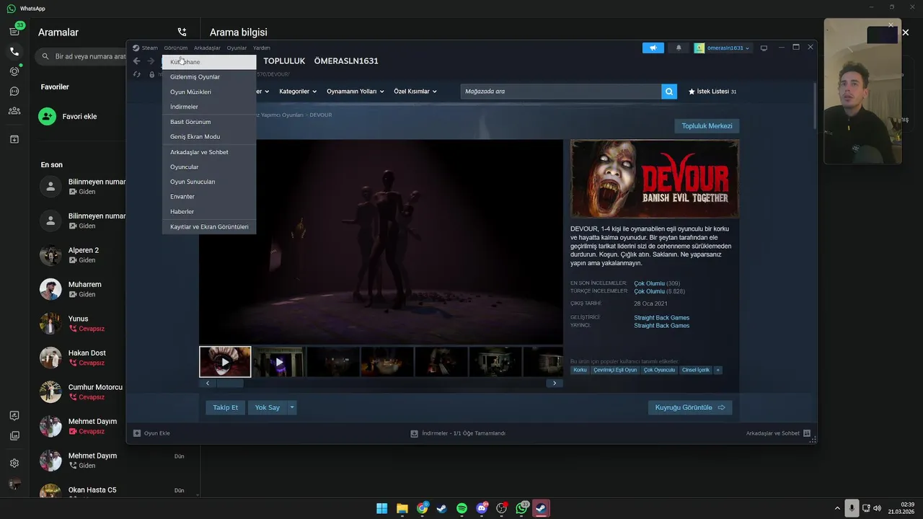Open Oyunlar menu in Steam menu bar
The image size is (923, 519).
coord(237,48)
